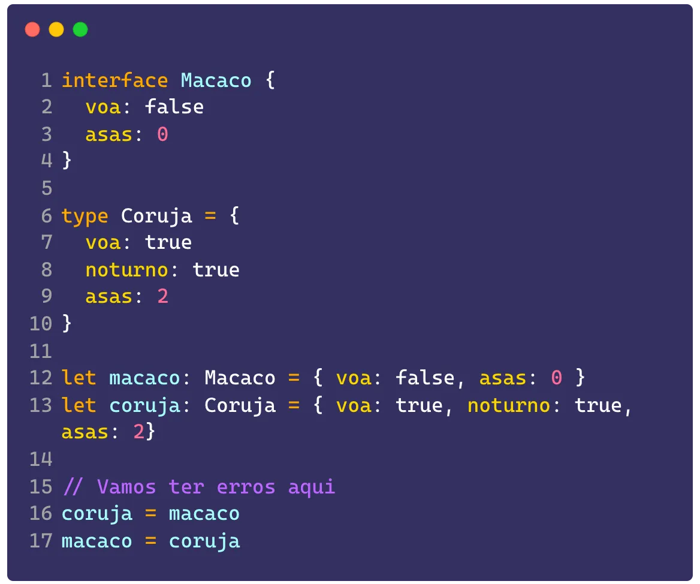The height and width of the screenshot is (584, 700).
Task: Click coruja at the end of line 17
Action: [204, 541]
